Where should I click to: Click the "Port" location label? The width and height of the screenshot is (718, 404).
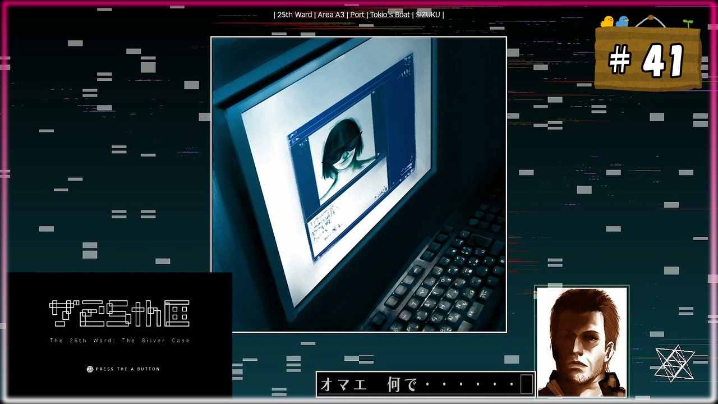point(357,15)
